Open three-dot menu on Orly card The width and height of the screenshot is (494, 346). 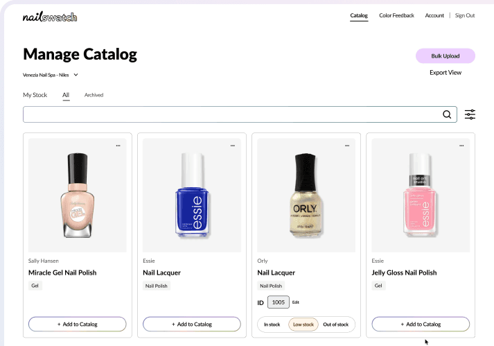coord(347,146)
